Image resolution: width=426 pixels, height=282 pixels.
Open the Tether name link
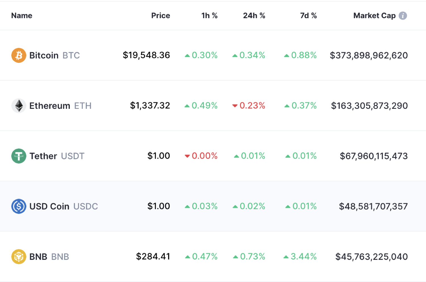43,156
